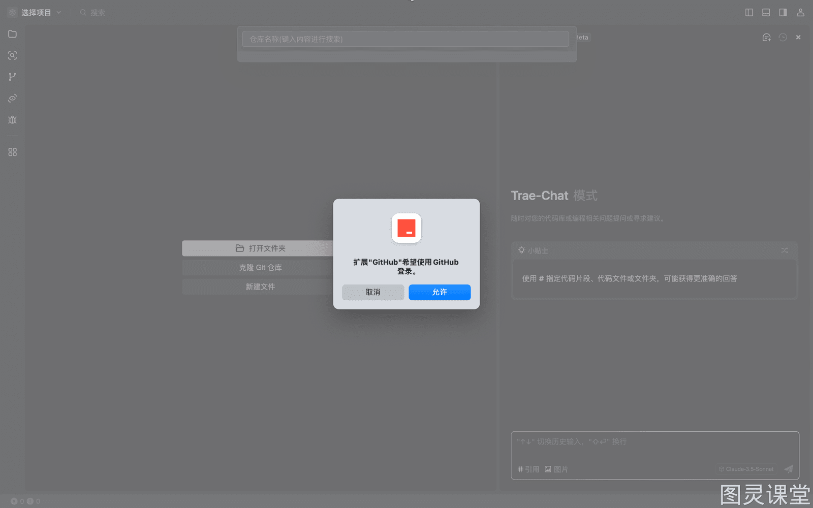The image size is (813, 508).
Task: Click the #引用 reference button
Action: tap(528, 469)
